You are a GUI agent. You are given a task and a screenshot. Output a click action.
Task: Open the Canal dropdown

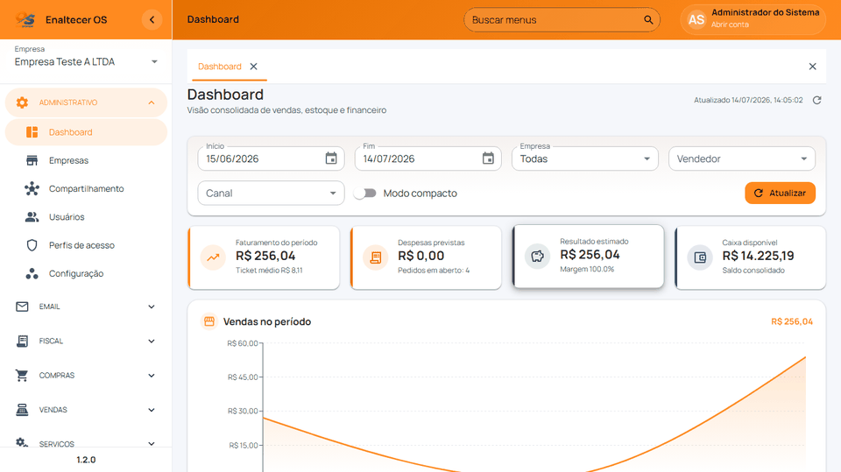coord(271,193)
